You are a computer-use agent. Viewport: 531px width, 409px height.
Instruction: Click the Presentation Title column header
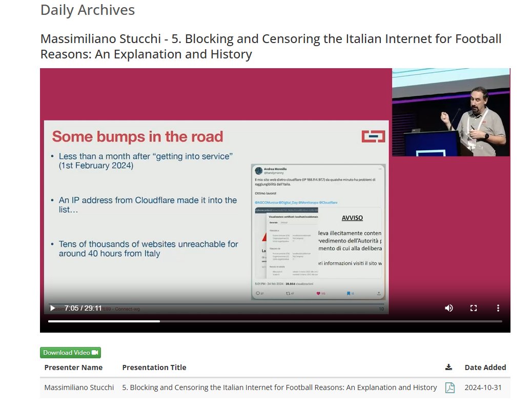point(154,367)
